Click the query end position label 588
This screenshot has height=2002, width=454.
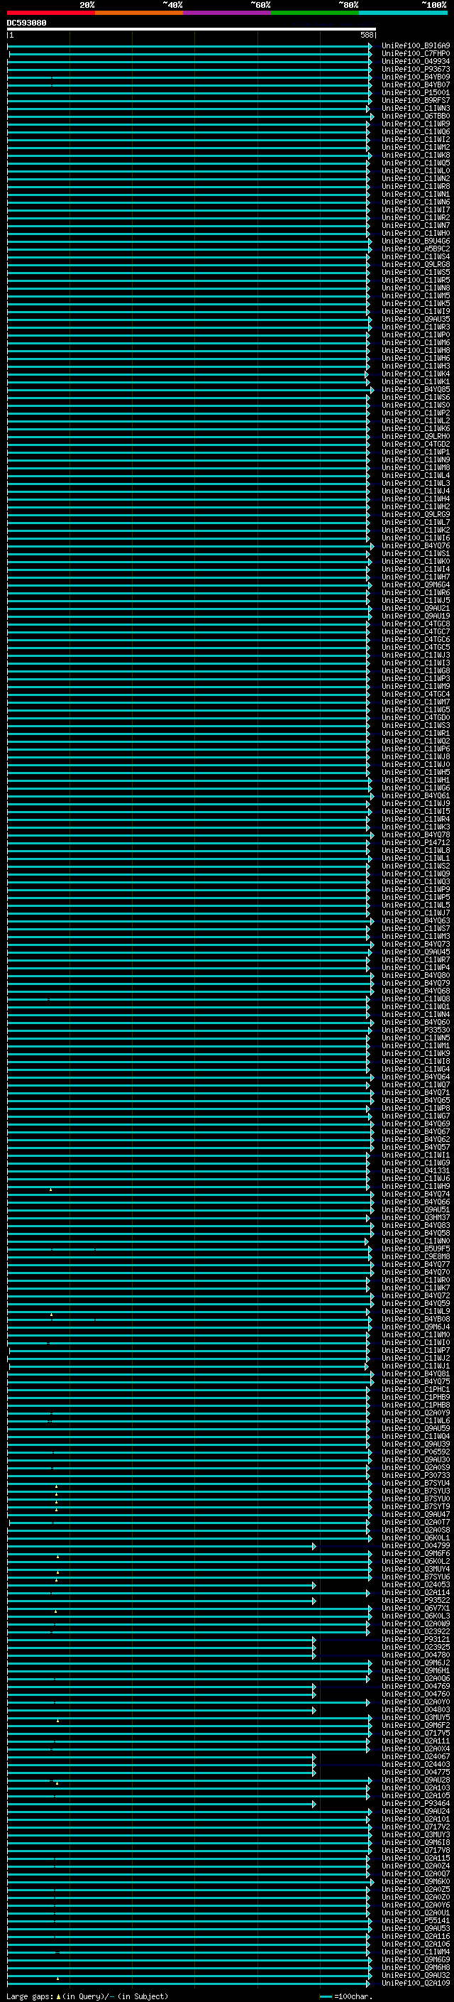[367, 35]
